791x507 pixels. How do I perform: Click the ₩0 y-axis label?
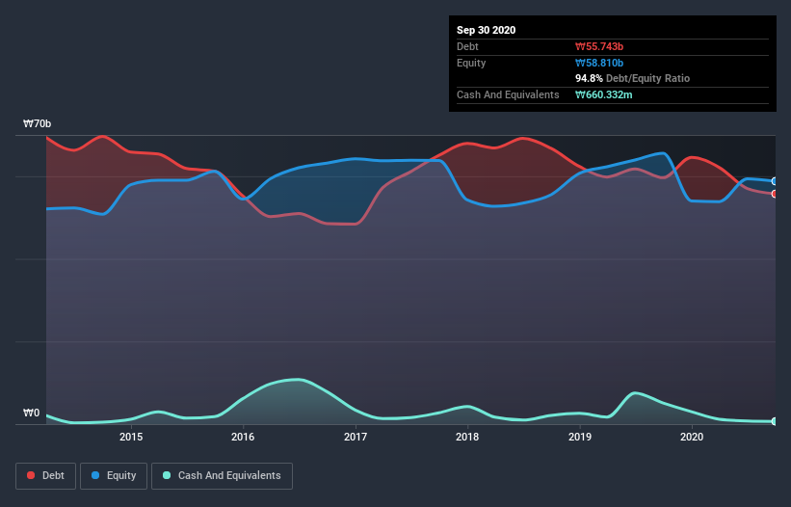(31, 413)
